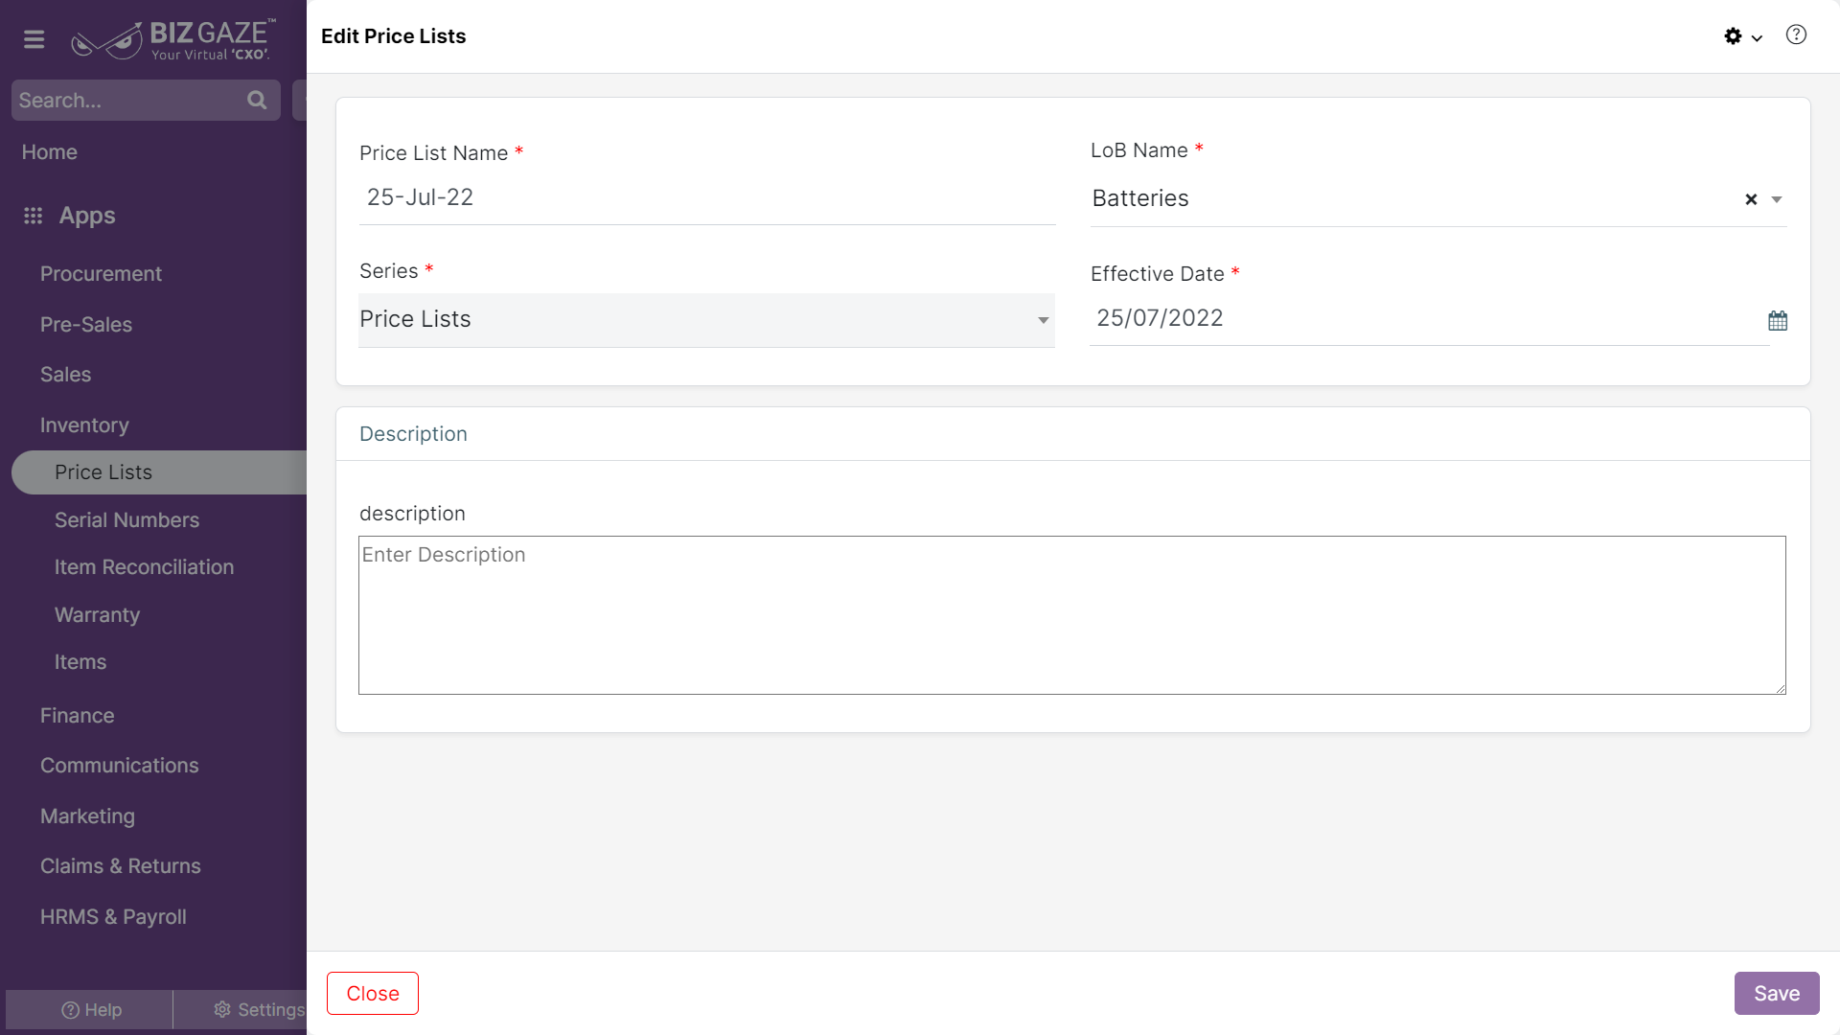Click the Effective Date input field
1840x1035 pixels.
pos(1428,318)
